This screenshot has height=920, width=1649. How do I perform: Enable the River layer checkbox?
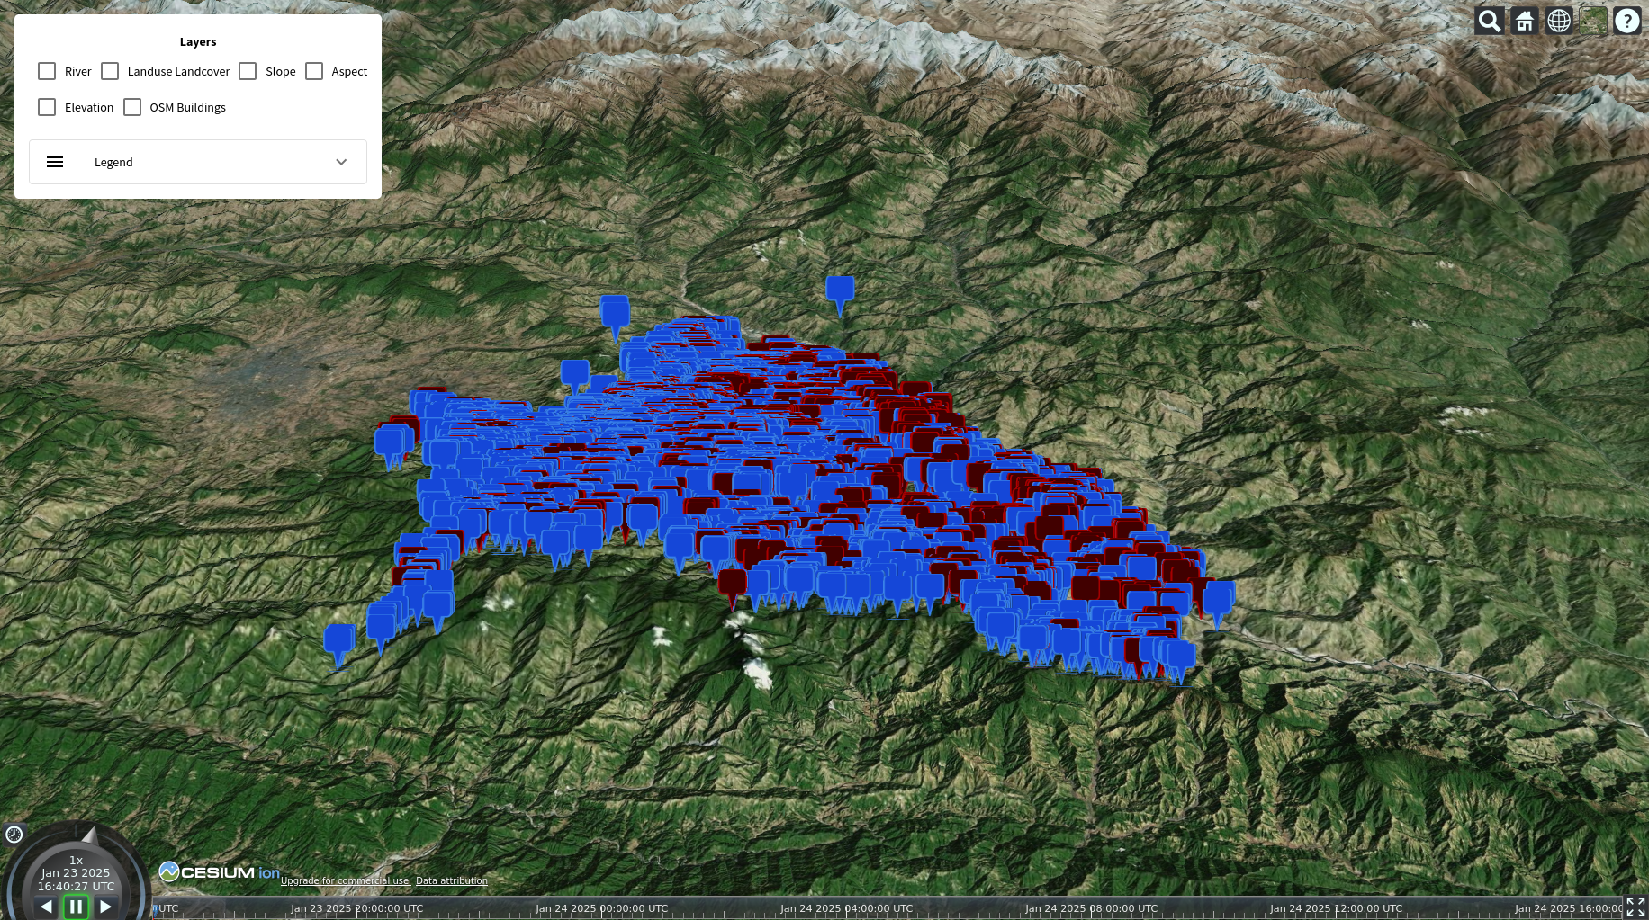click(x=47, y=71)
